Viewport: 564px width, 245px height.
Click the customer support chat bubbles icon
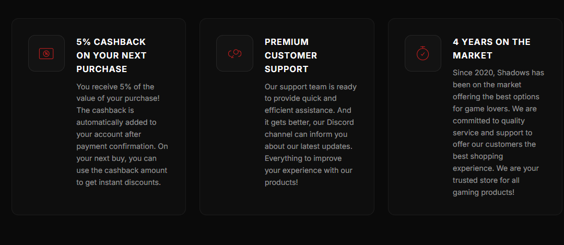pyautogui.click(x=234, y=53)
